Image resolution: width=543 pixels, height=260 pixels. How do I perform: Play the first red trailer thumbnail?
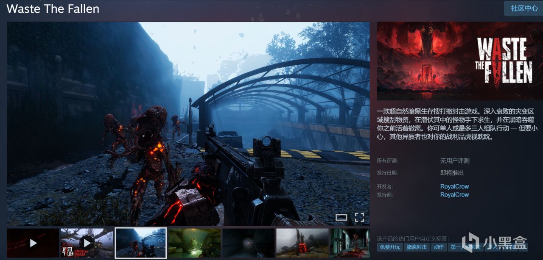pos(33,243)
